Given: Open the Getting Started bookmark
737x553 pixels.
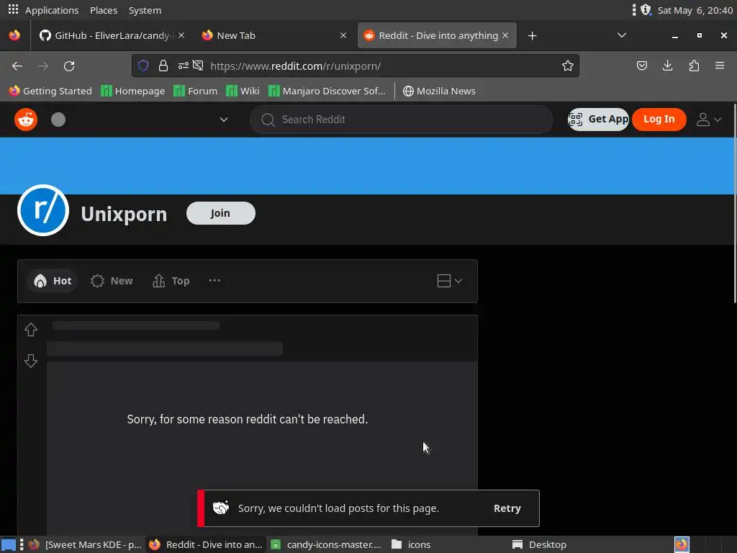Looking at the screenshot, I should point(50,91).
